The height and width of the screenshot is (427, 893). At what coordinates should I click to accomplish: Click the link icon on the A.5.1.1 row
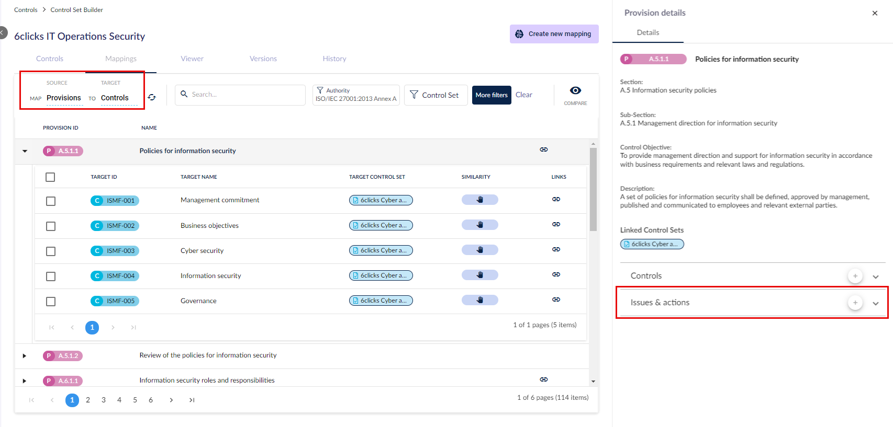544,149
